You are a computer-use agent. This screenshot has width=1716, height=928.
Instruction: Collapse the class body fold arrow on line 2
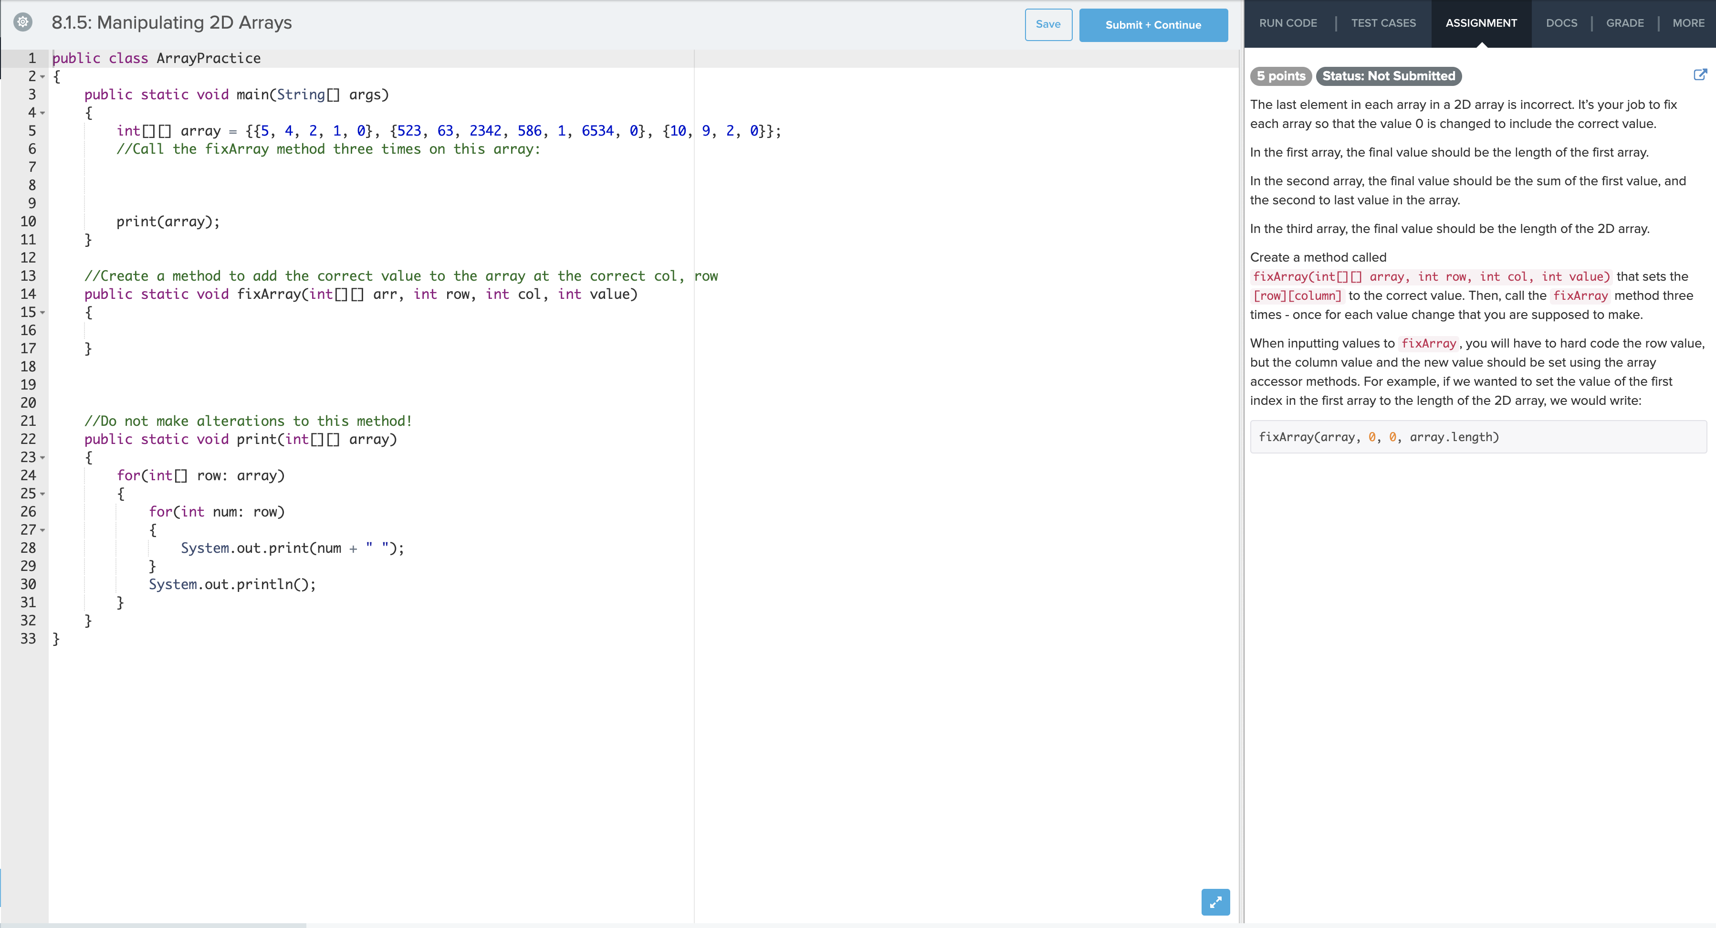42,76
